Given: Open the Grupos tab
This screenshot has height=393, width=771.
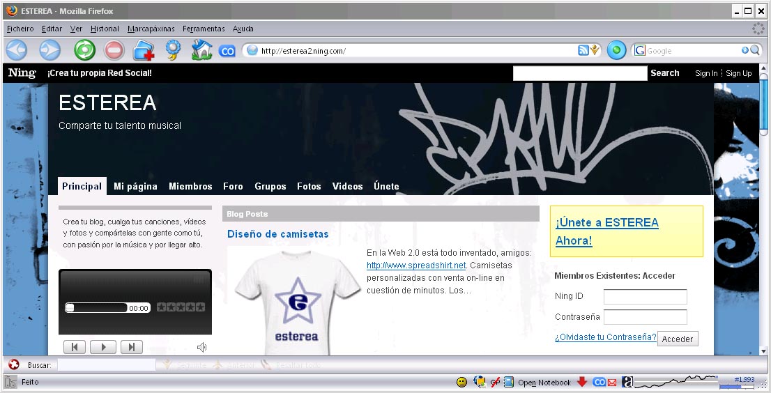Looking at the screenshot, I should pyautogui.click(x=270, y=186).
